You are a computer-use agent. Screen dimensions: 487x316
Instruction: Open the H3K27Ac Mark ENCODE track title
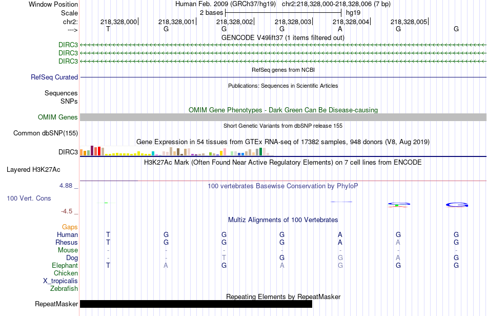283,162
